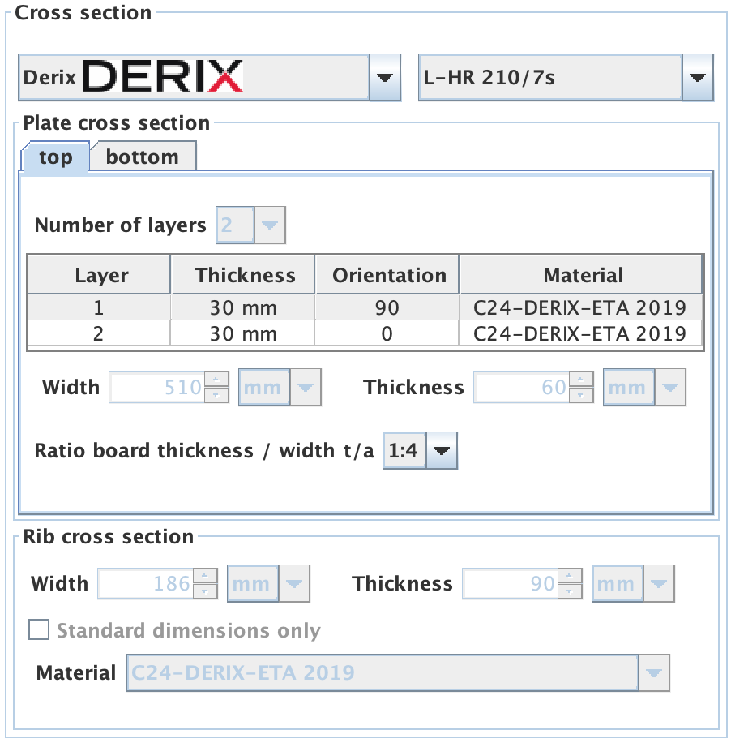Expand the Number of layers dropdown
Screen dimensions: 731x743
[x=271, y=225]
